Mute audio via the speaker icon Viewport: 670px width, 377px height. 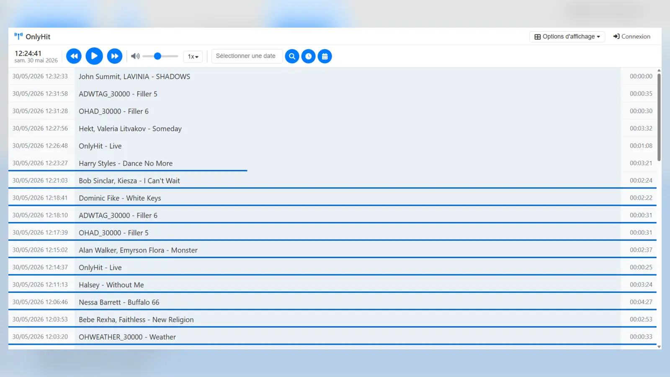click(135, 56)
